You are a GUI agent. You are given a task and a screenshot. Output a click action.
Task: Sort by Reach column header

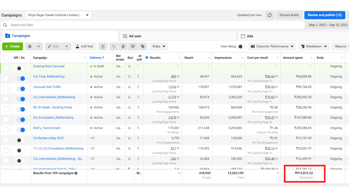click(189, 58)
